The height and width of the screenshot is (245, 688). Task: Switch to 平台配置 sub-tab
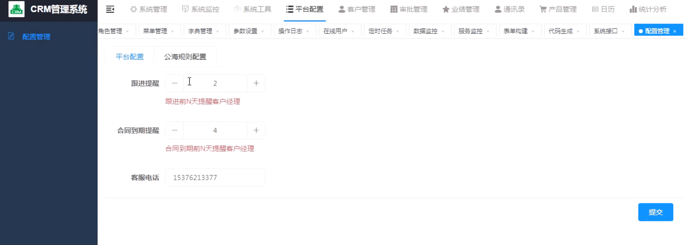pos(130,57)
